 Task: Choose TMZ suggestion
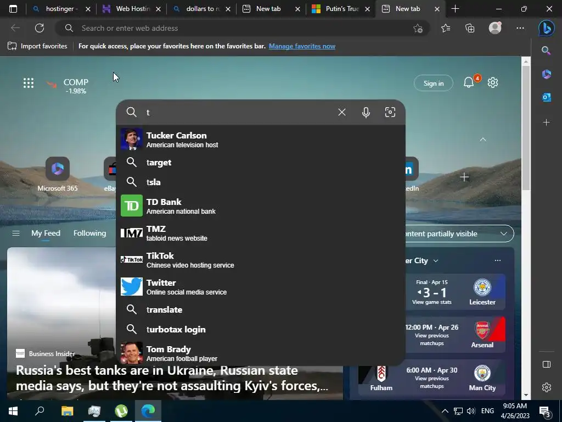click(x=261, y=233)
